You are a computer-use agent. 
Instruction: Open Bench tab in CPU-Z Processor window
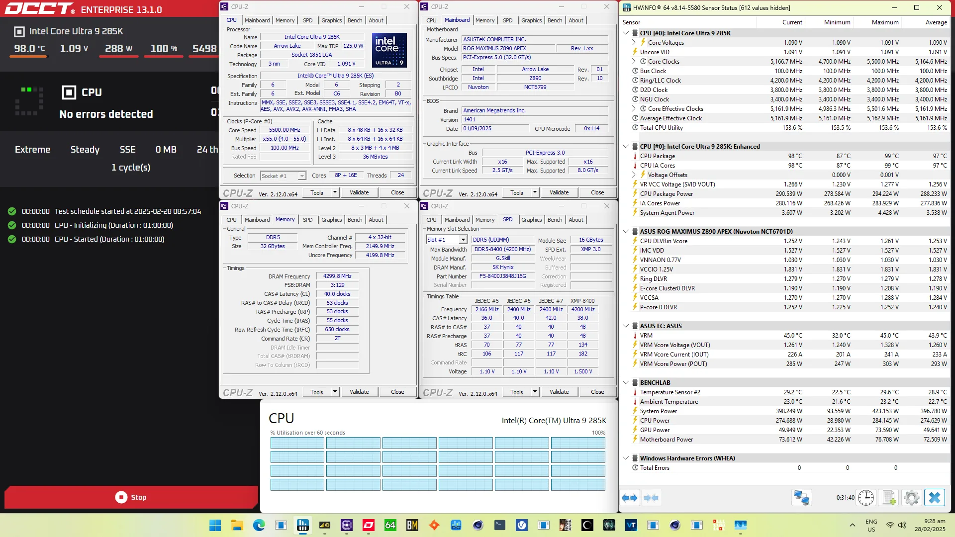[355, 20]
